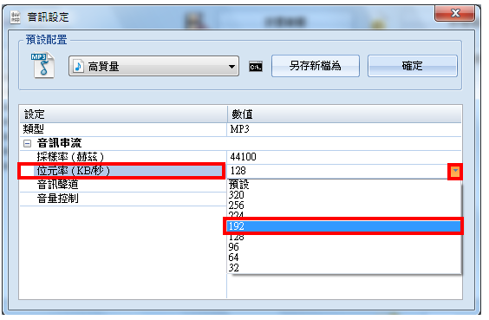The height and width of the screenshot is (320, 489).
Task: Select 320 in the bitrate list
Action: click(x=344, y=195)
